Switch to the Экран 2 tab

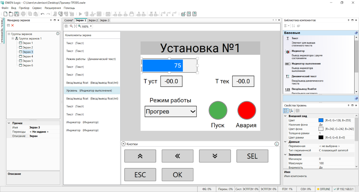point(93,20)
